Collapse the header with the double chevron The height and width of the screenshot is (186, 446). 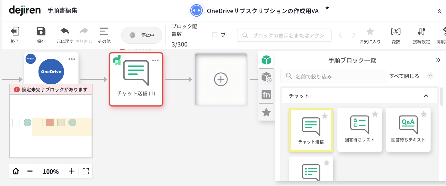coord(440,11)
